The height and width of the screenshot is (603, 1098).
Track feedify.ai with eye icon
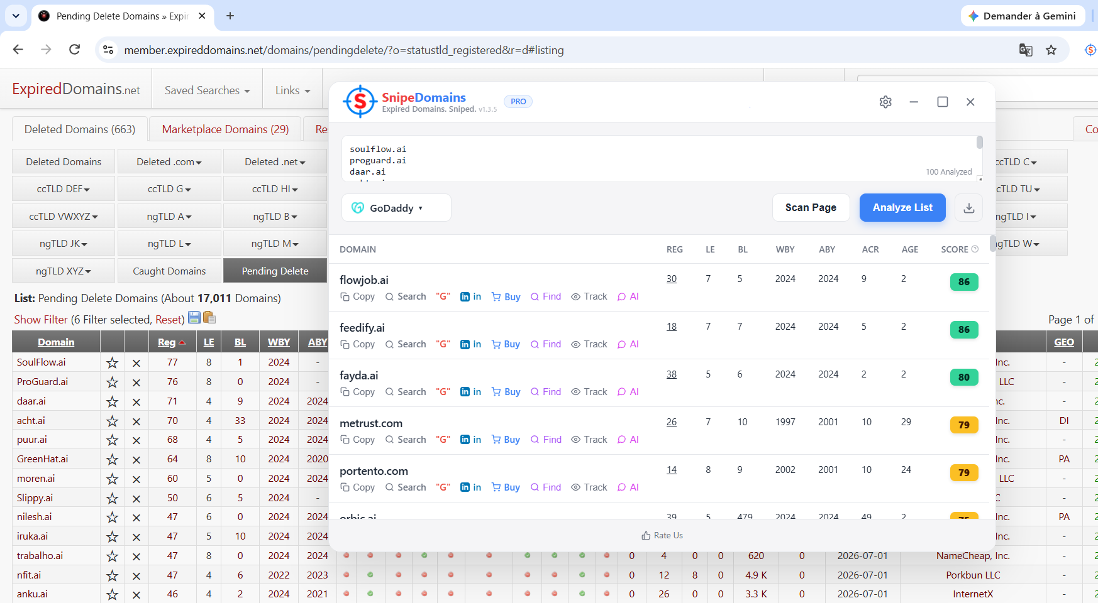(x=589, y=344)
